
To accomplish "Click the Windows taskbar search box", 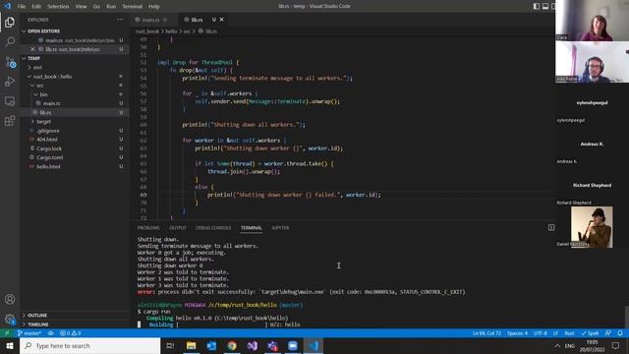I will tap(89, 345).
